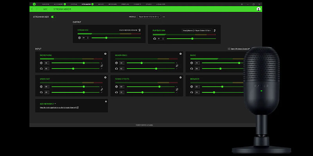This screenshot has width=313, height=156.
Task: Click the external link icon beside routing help
Action: tap(77, 108)
